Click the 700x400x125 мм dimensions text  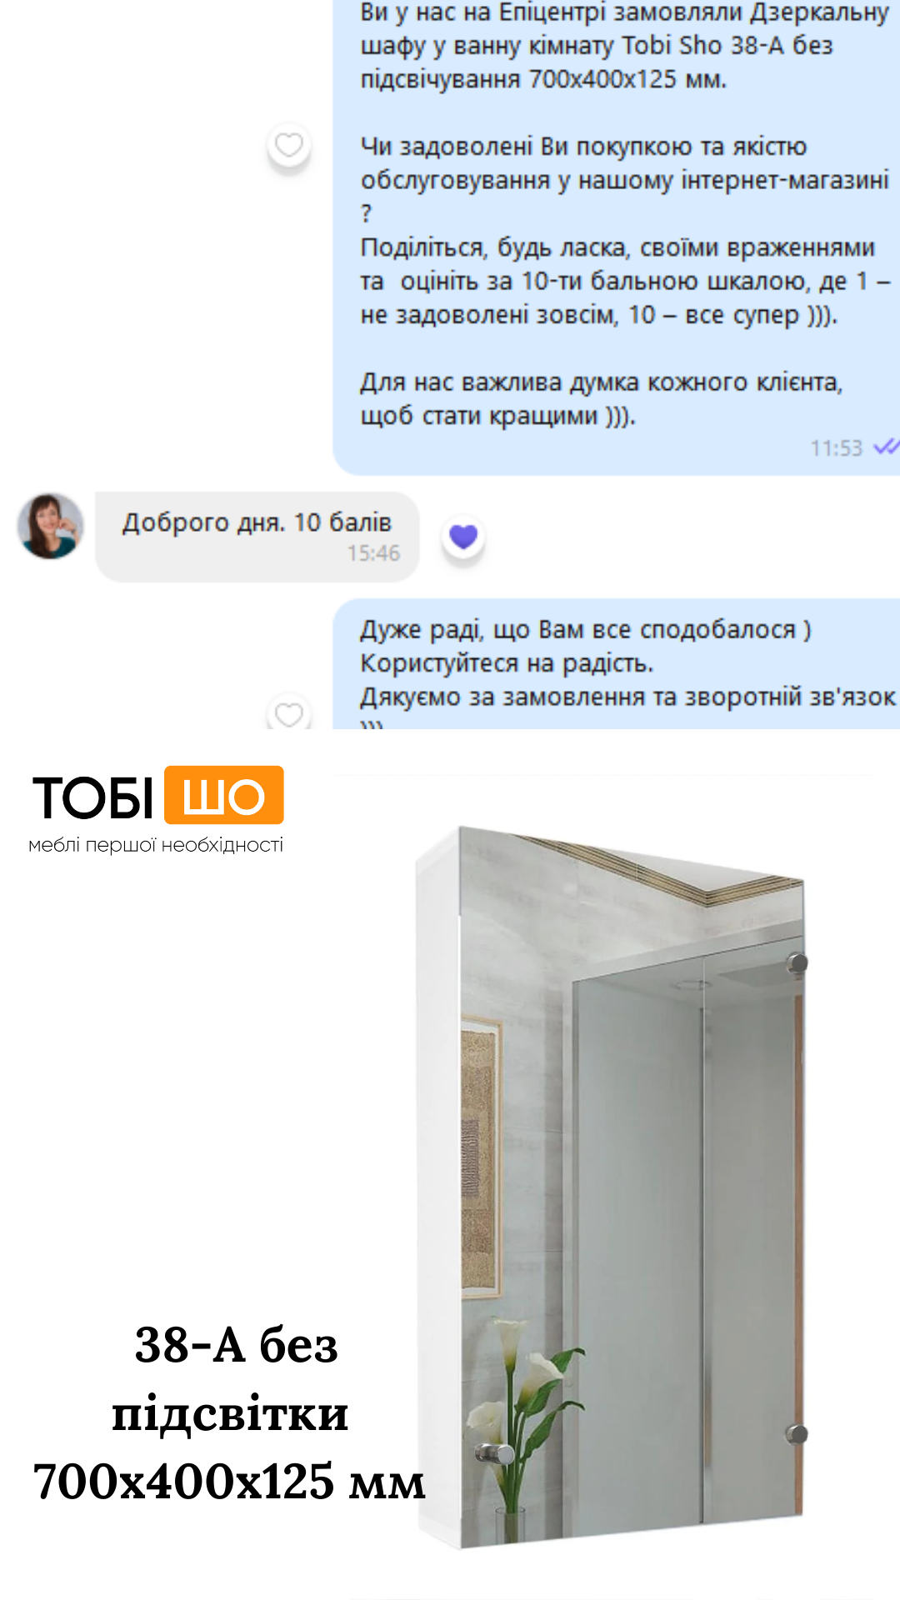click(x=229, y=1481)
